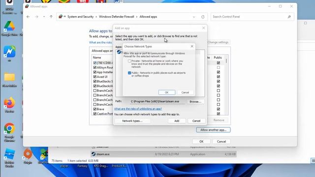The width and height of the screenshot is (315, 177).
Task: Open the Windows Defender Firewall breadcrumb
Action: (117, 17)
